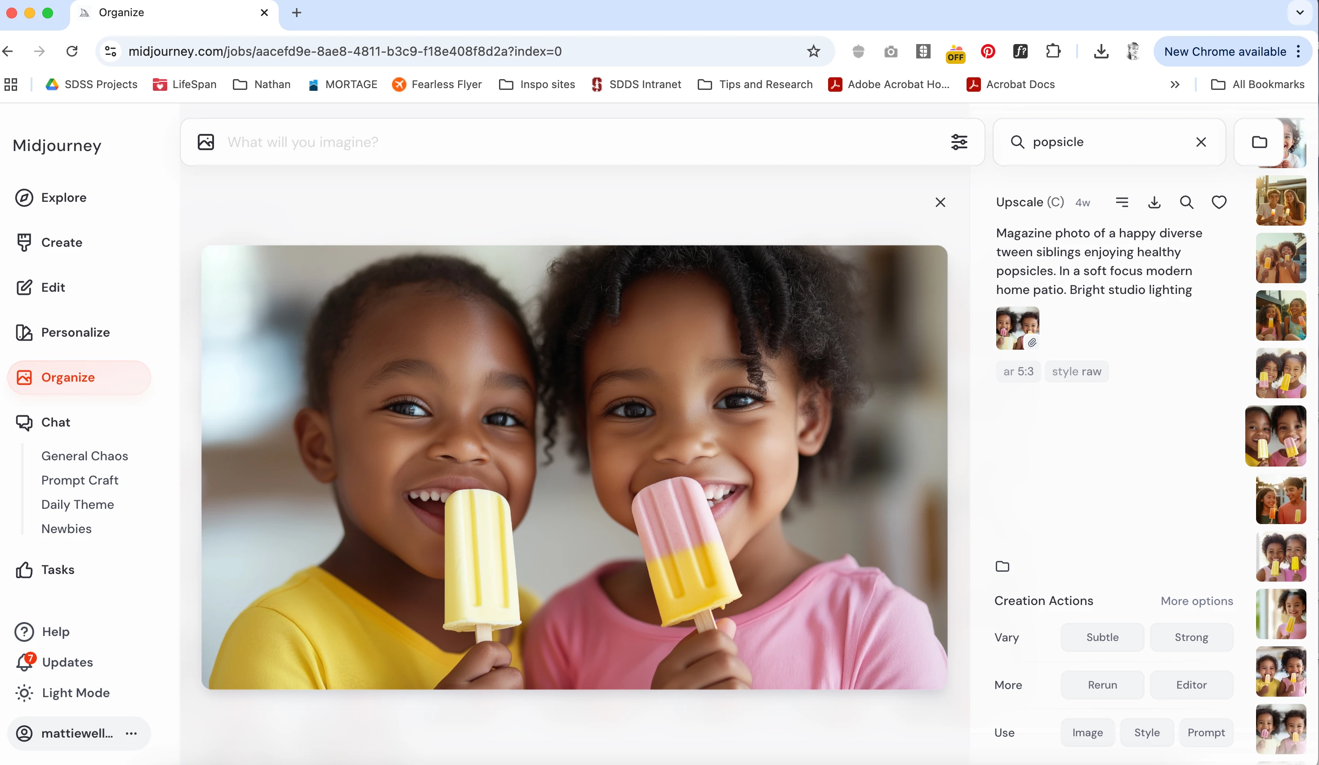The height and width of the screenshot is (765, 1319).
Task: Click into the What will you imagine field
Action: point(576,142)
